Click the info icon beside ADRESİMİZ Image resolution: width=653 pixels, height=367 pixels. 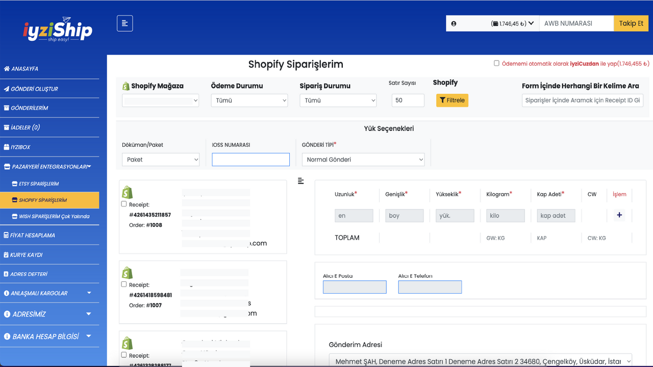click(x=7, y=314)
